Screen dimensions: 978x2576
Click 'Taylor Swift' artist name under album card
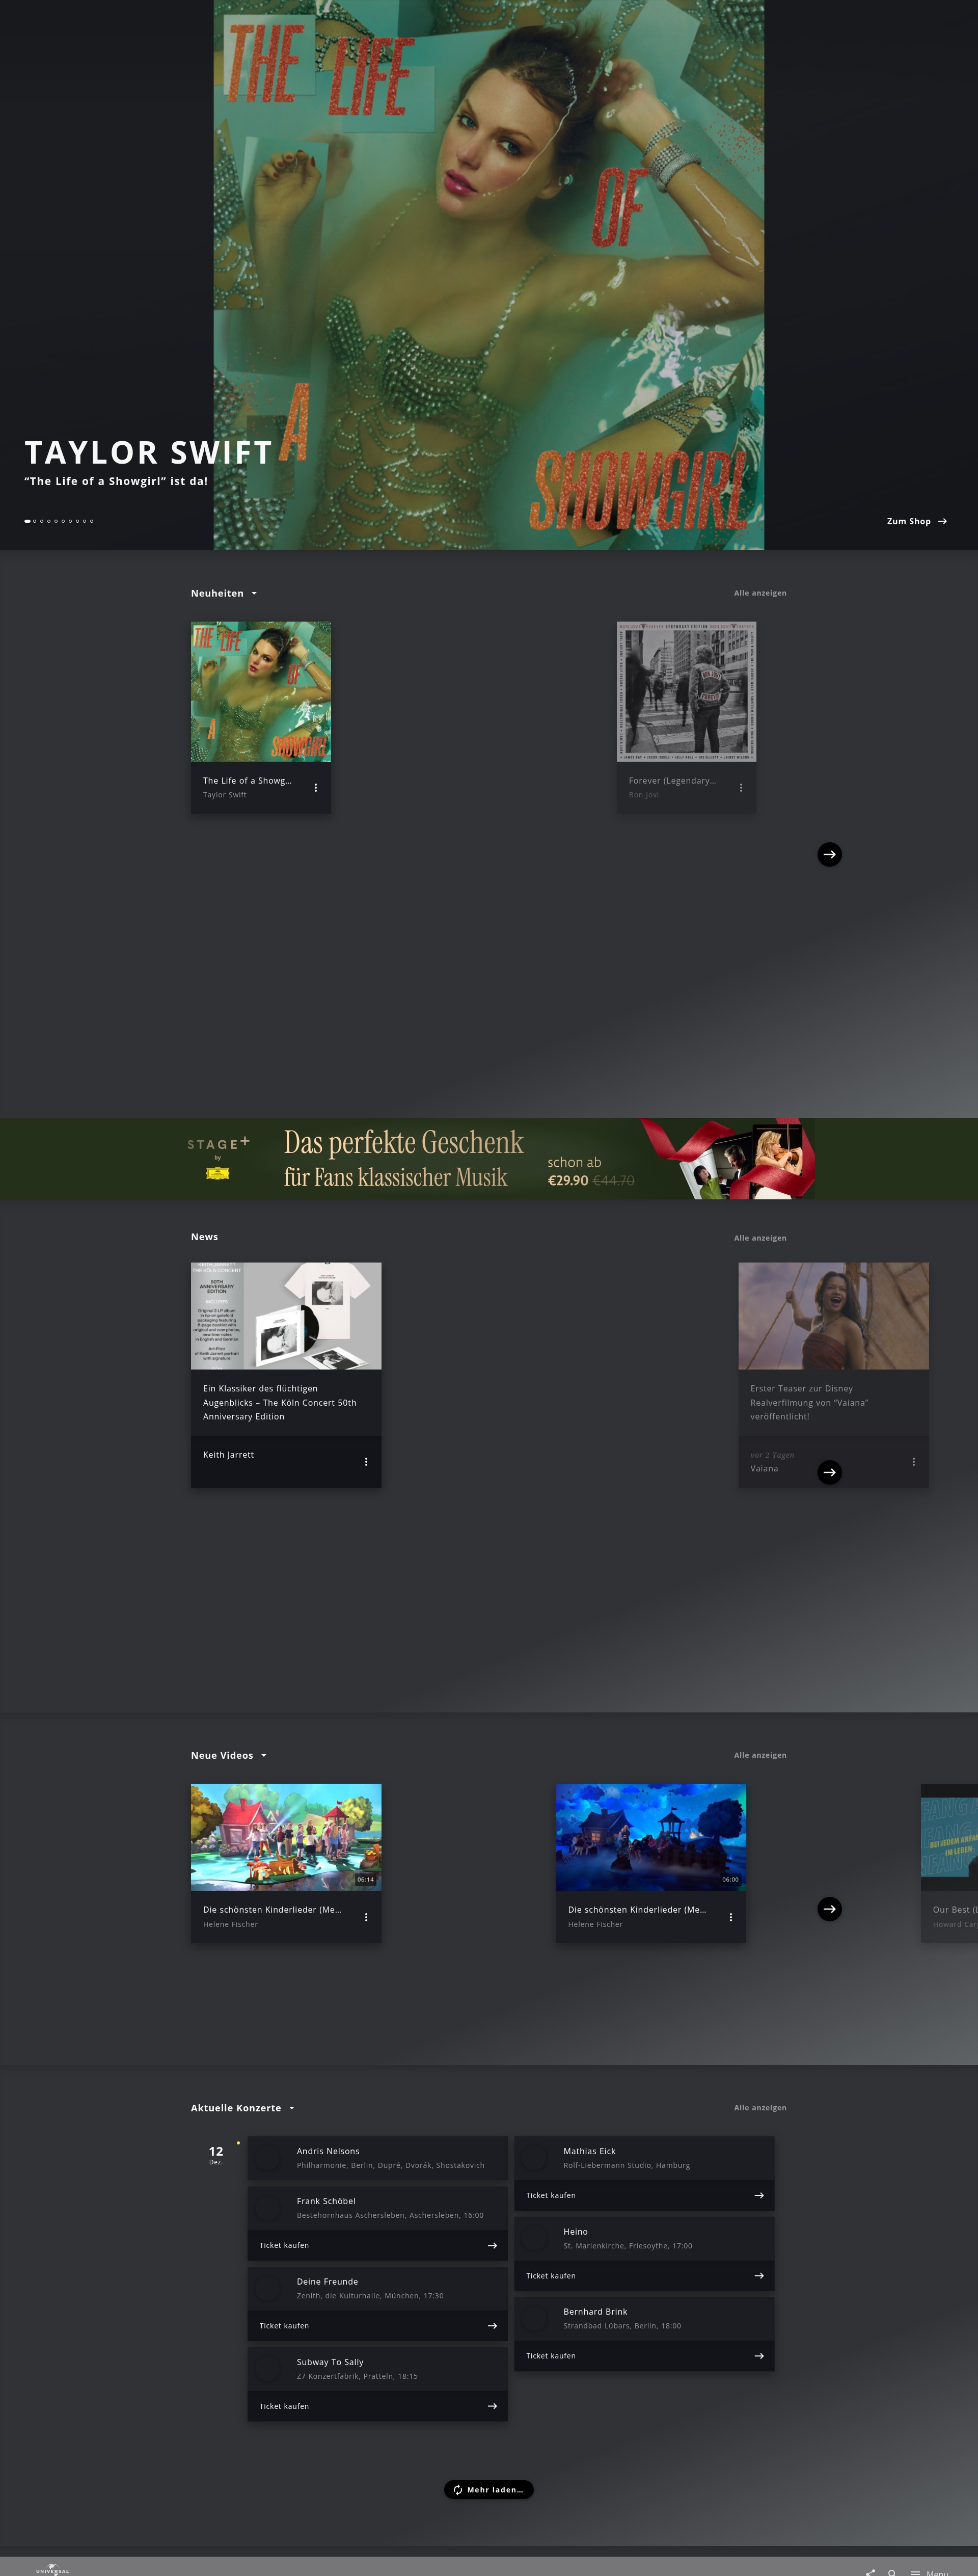tap(225, 795)
